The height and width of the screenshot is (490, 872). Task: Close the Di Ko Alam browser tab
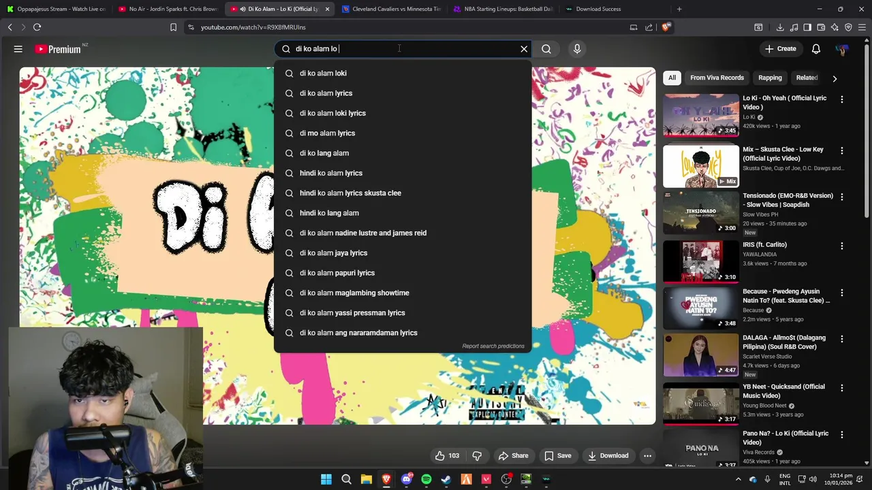pyautogui.click(x=327, y=9)
